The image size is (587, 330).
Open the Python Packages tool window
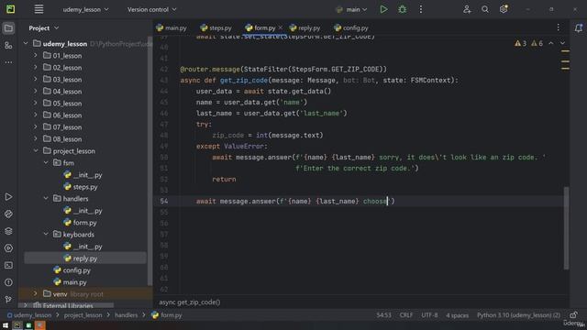pyautogui.click(x=8, y=231)
